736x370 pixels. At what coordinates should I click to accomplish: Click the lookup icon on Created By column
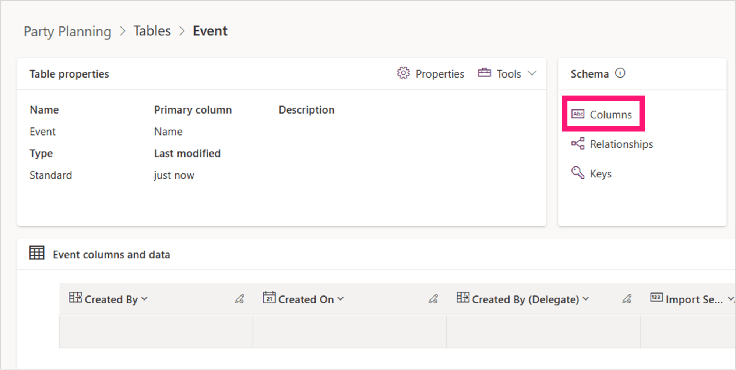[x=75, y=298]
